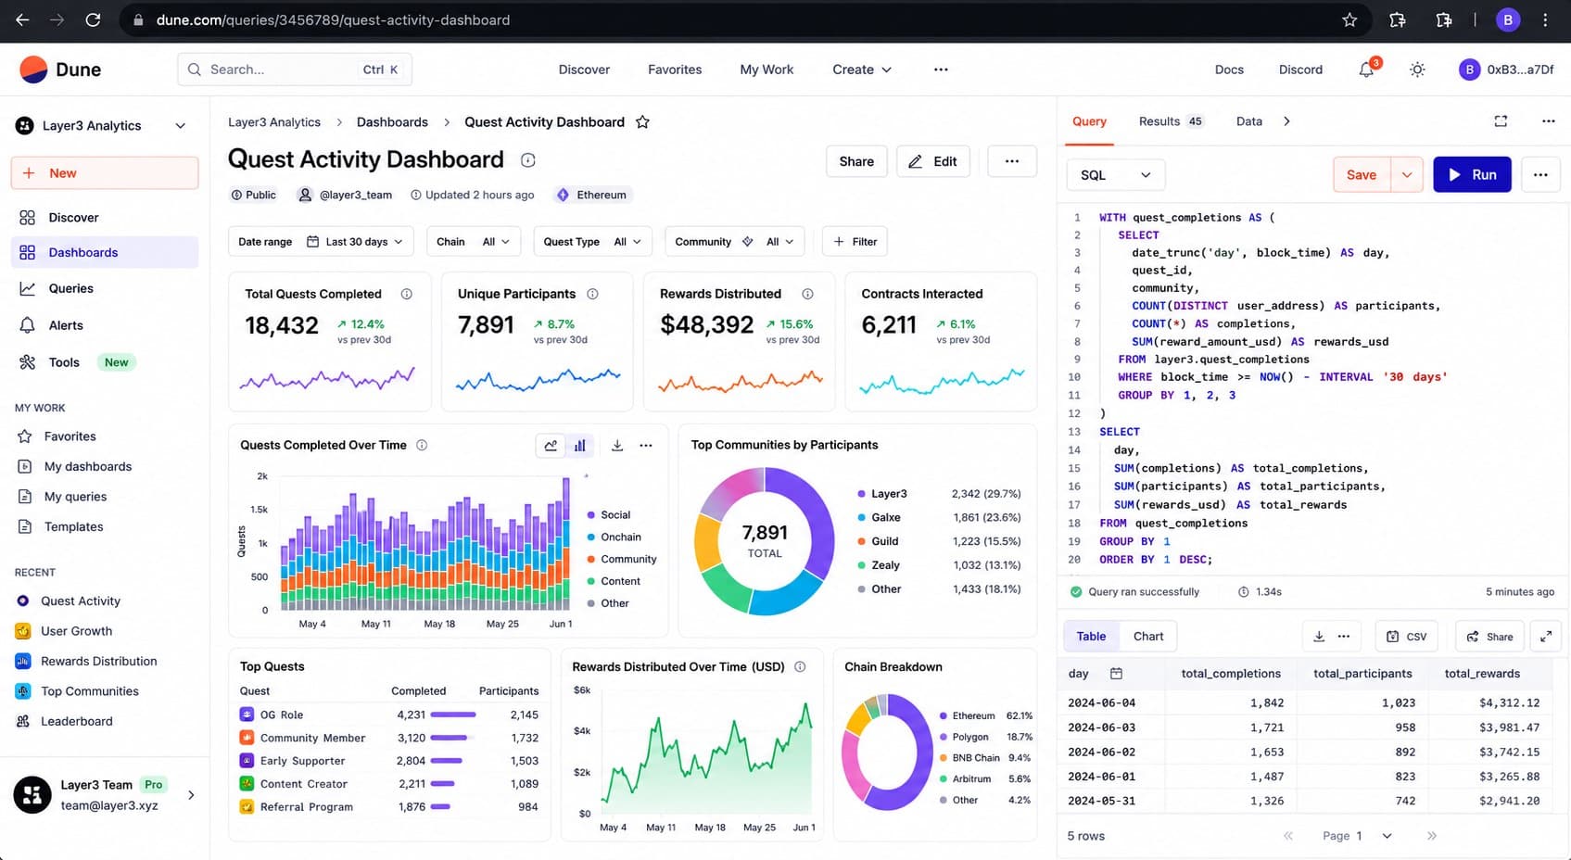Click the info icon on Rewards Distributed
The height and width of the screenshot is (860, 1571).
[x=807, y=294]
